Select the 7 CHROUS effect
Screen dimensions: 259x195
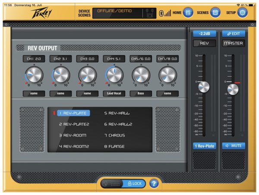pos(114,135)
